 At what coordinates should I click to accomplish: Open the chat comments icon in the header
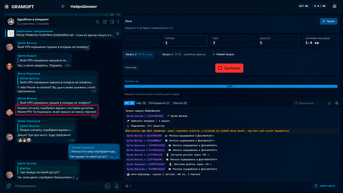tap(105, 22)
